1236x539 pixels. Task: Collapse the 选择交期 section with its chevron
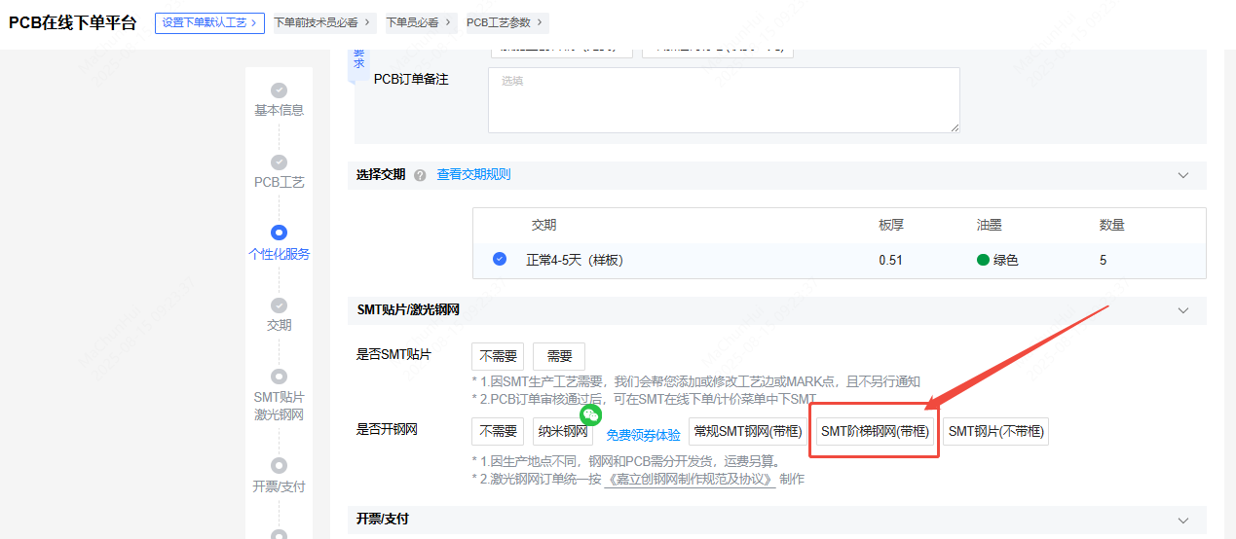(x=1183, y=175)
